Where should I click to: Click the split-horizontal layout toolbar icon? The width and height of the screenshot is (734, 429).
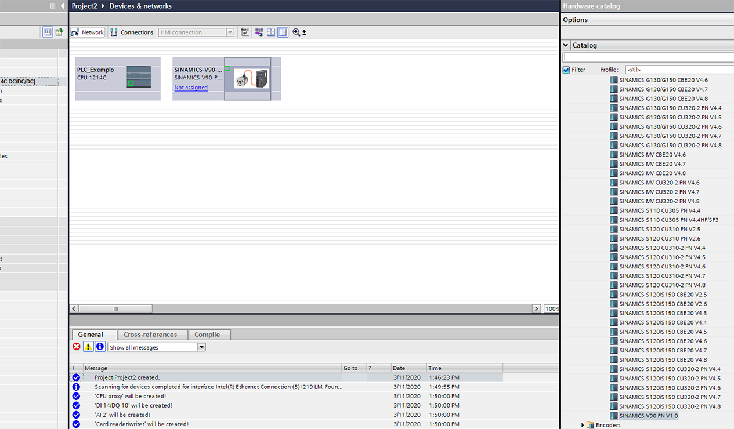pos(271,32)
